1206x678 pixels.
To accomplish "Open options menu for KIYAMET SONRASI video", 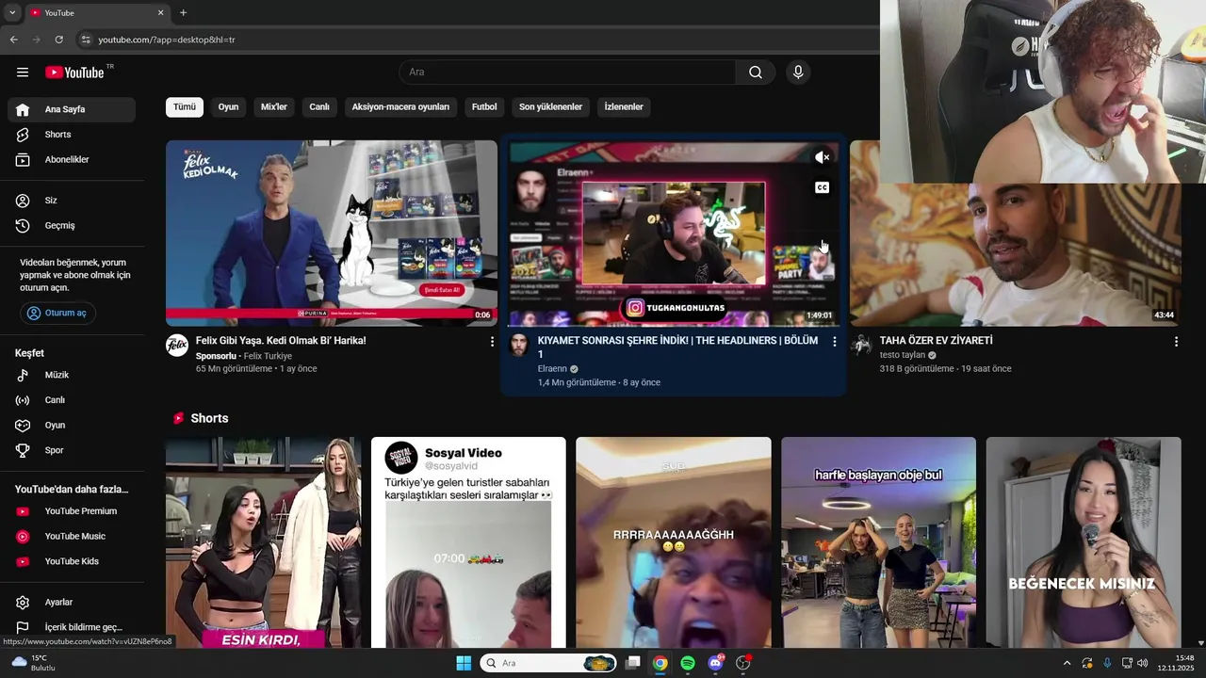I will [x=834, y=342].
